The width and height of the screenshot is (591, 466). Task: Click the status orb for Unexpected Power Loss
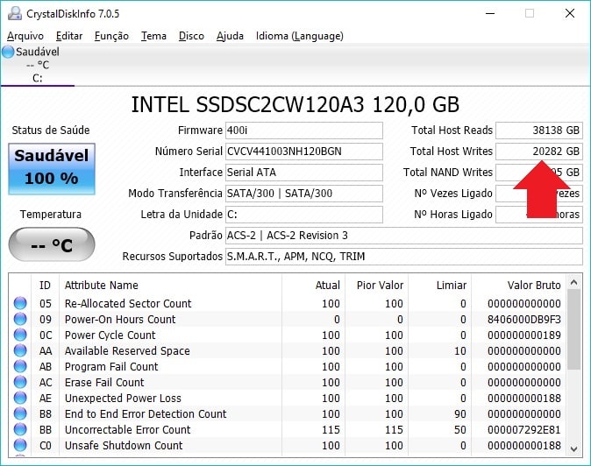pos(20,398)
